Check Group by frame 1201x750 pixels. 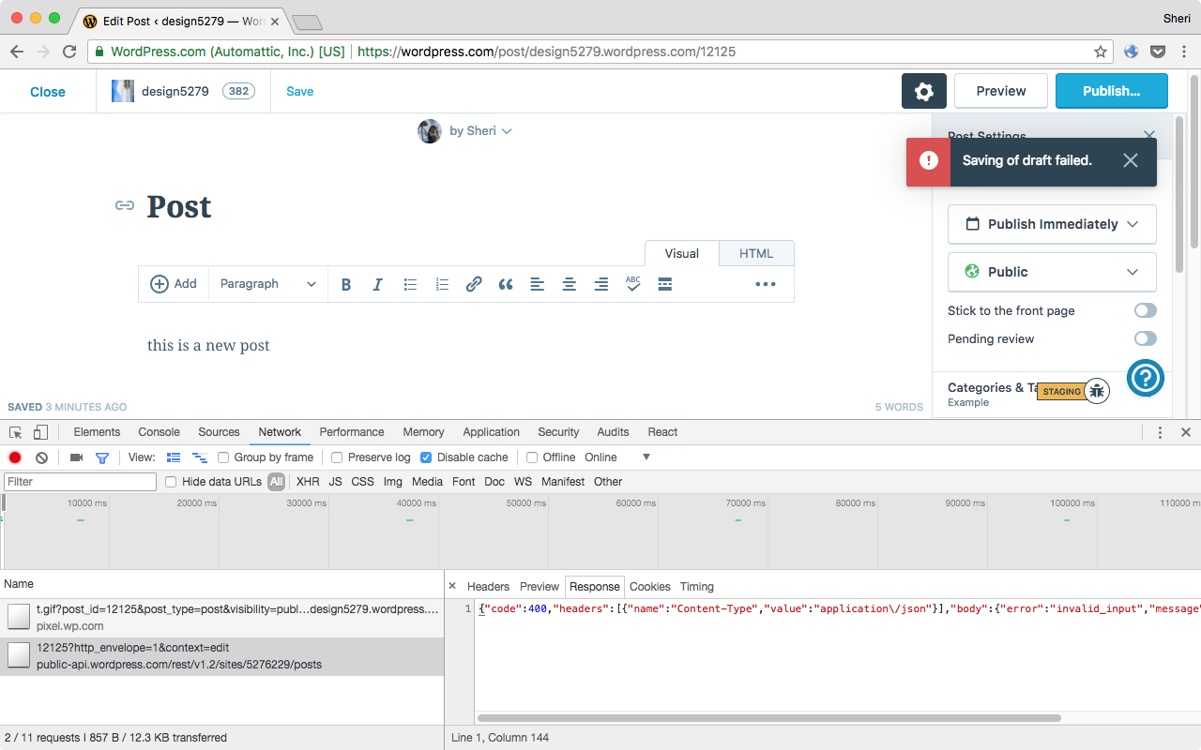223,457
